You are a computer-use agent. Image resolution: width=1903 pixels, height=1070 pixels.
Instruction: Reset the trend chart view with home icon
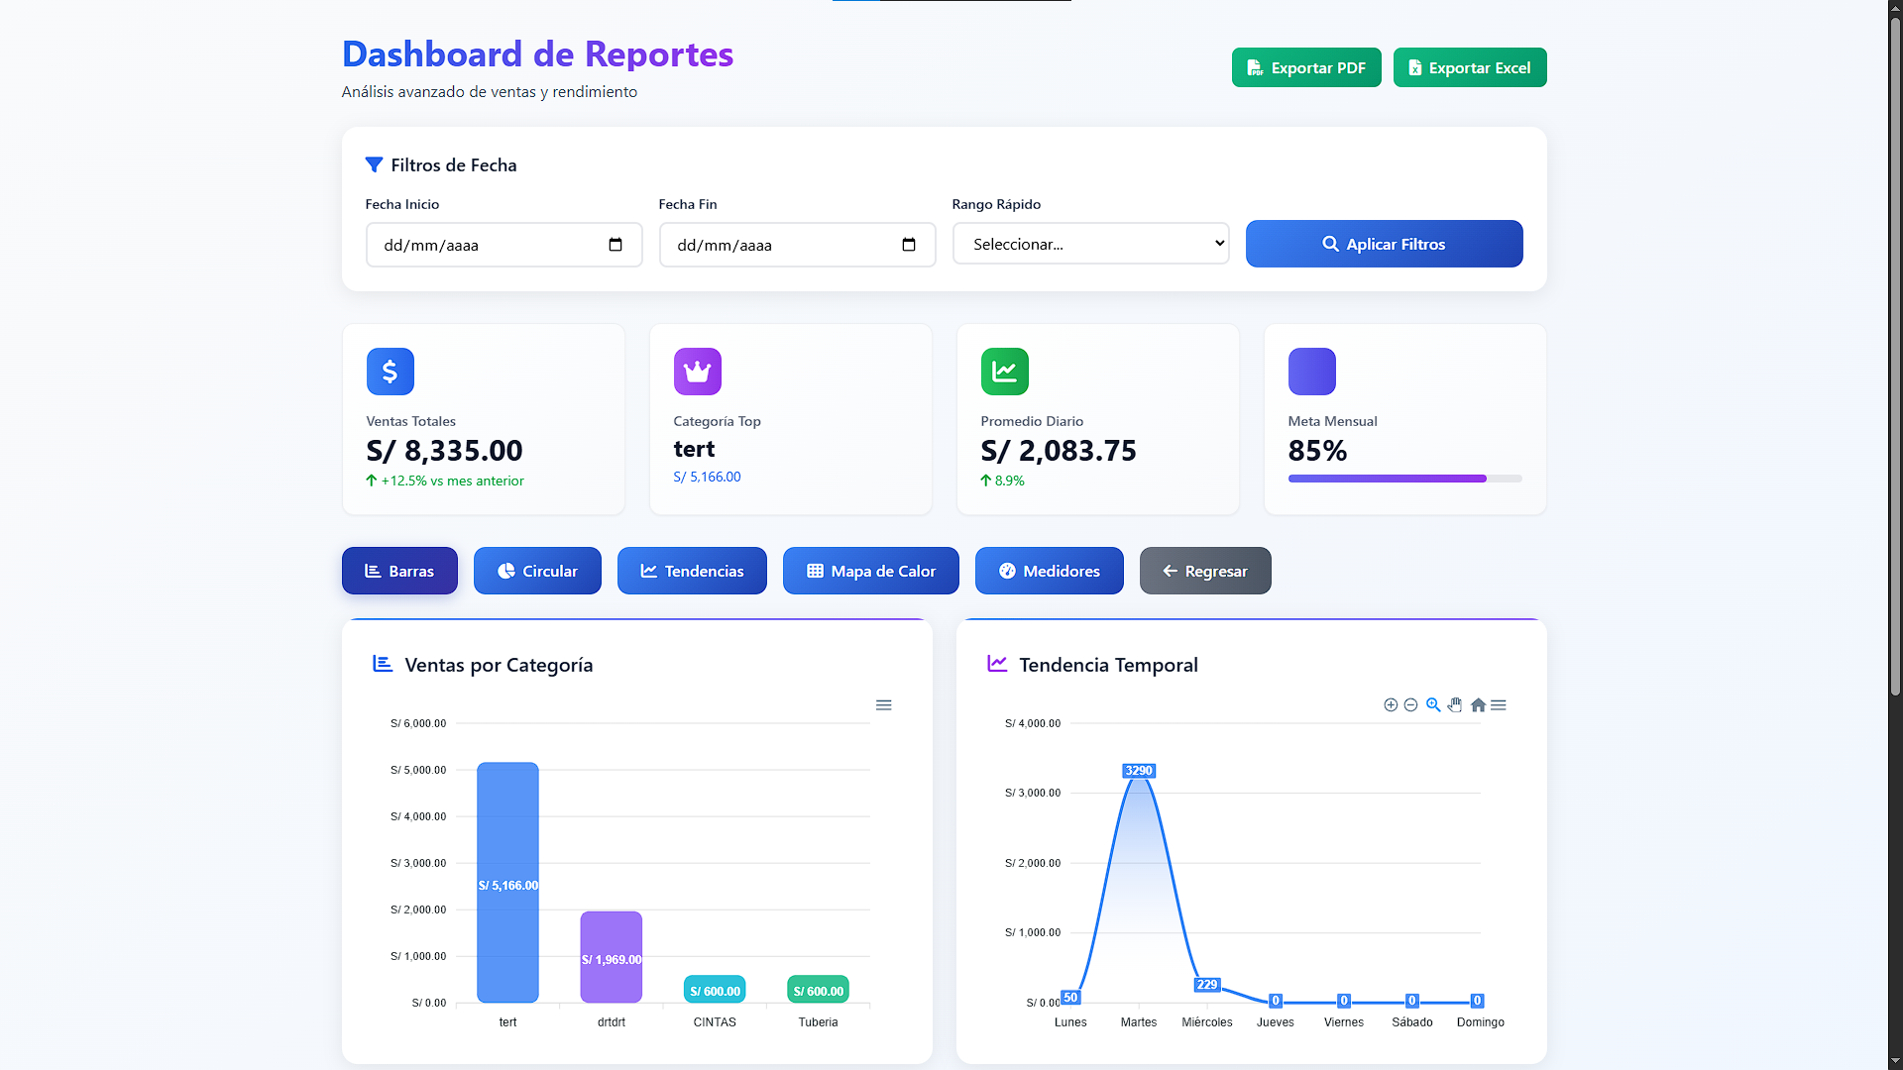tap(1478, 704)
